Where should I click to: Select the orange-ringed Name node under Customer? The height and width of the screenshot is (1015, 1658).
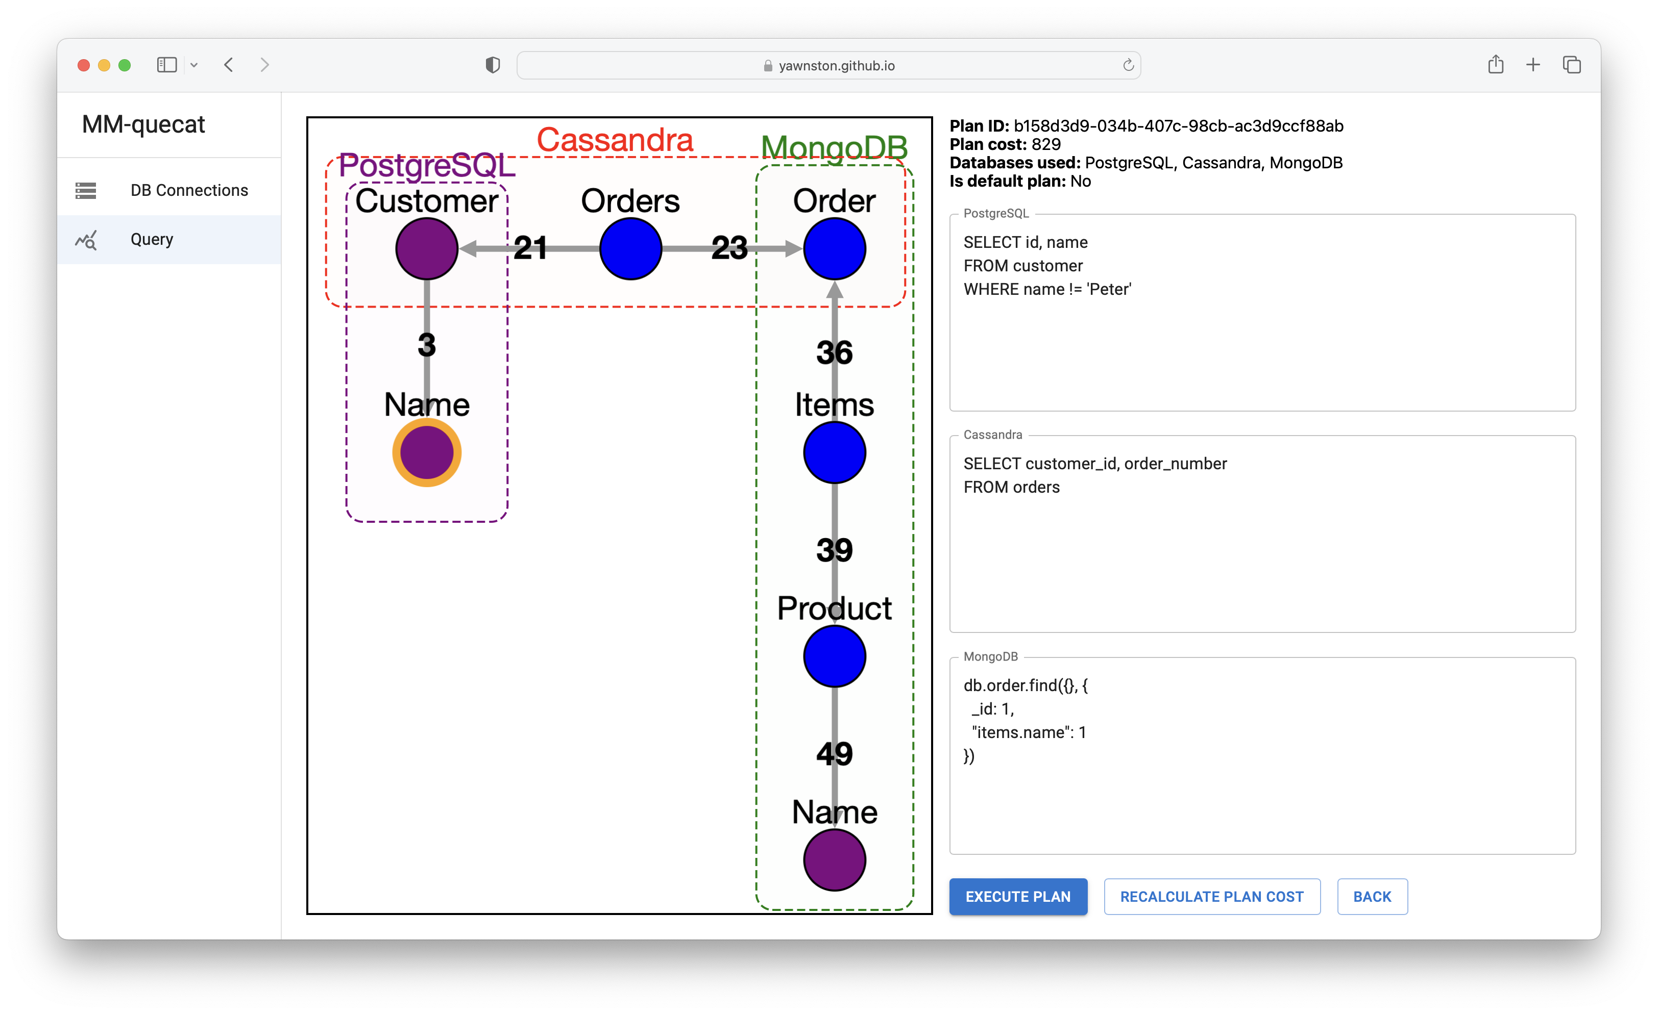[x=427, y=452]
